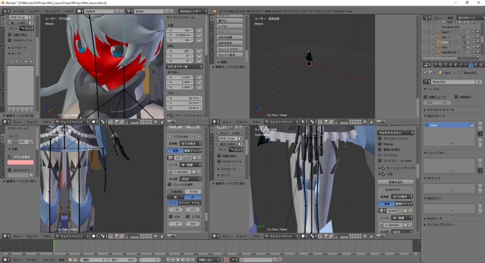This screenshot has height=263, width=485.
Task: Click ウェイトグラデーション button
Action: [230, 49]
